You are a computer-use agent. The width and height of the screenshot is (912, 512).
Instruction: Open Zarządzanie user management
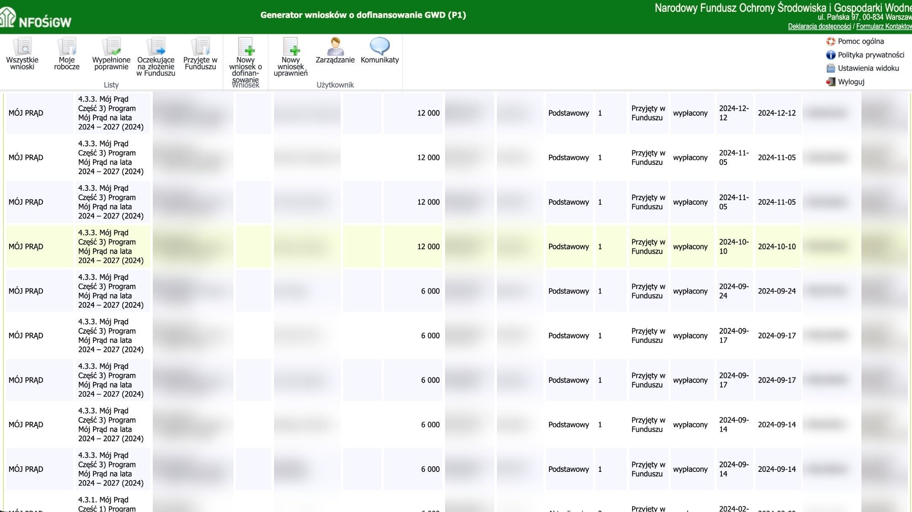click(335, 51)
